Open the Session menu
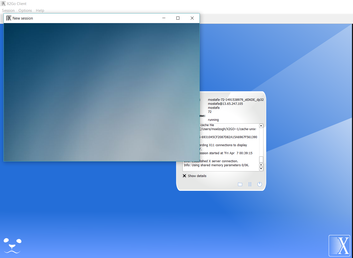Screen dimensions: 353x258 (x=8, y=10)
